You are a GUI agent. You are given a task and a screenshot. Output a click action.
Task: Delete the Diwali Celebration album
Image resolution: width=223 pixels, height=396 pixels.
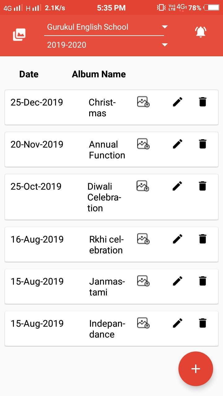click(x=203, y=186)
